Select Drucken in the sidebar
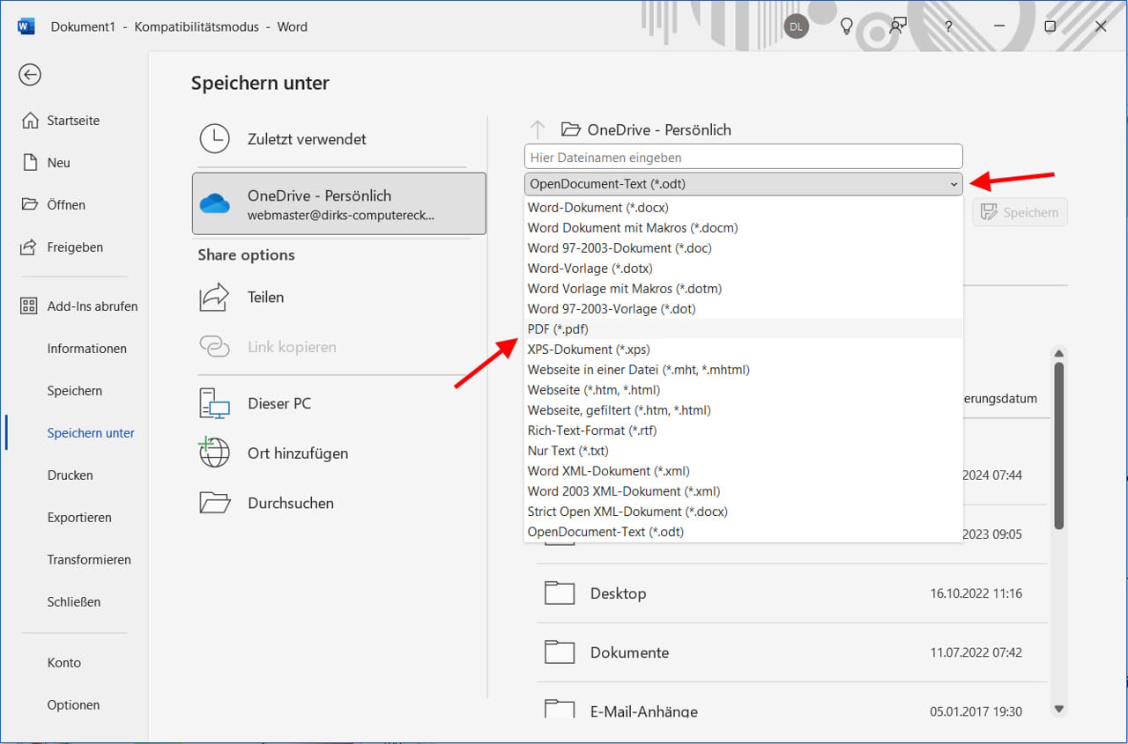The image size is (1128, 744). (70, 475)
